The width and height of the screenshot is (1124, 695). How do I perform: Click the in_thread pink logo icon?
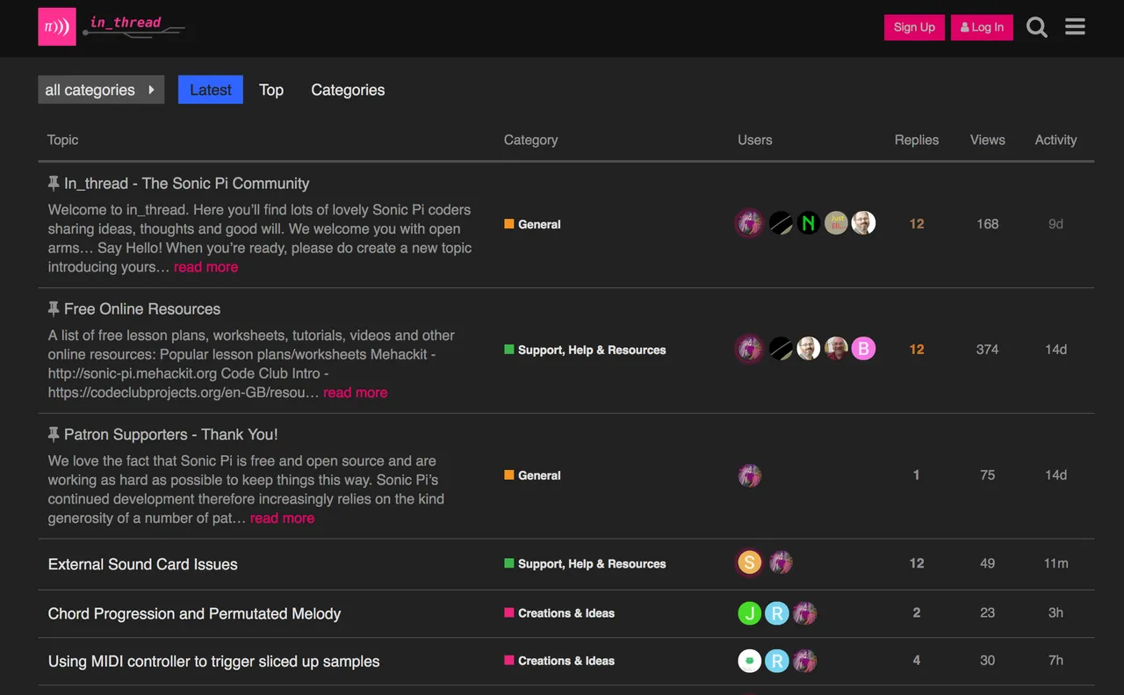click(57, 26)
